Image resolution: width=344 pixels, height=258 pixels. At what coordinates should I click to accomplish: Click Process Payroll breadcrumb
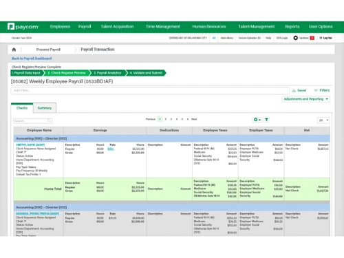[x=48, y=50]
